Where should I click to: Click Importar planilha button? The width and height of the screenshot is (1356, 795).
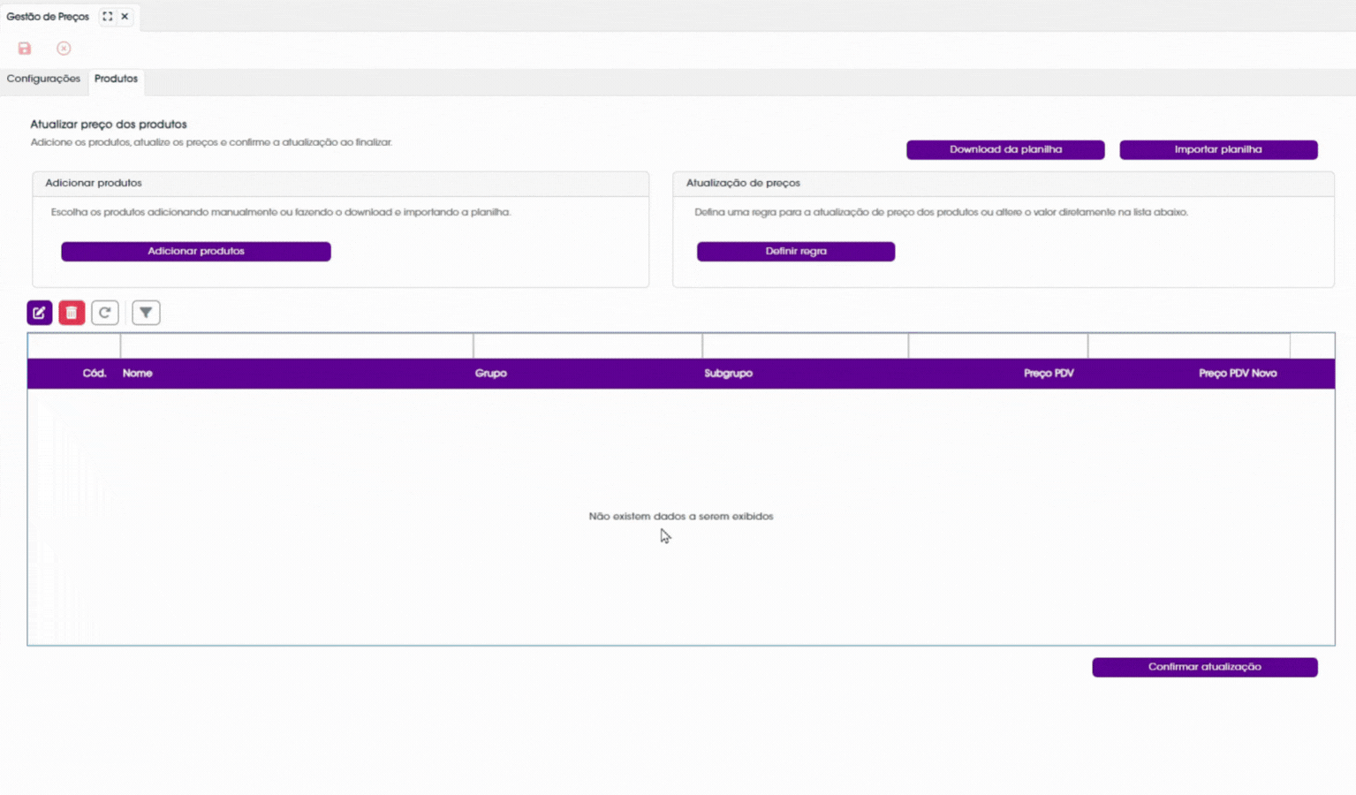point(1218,149)
